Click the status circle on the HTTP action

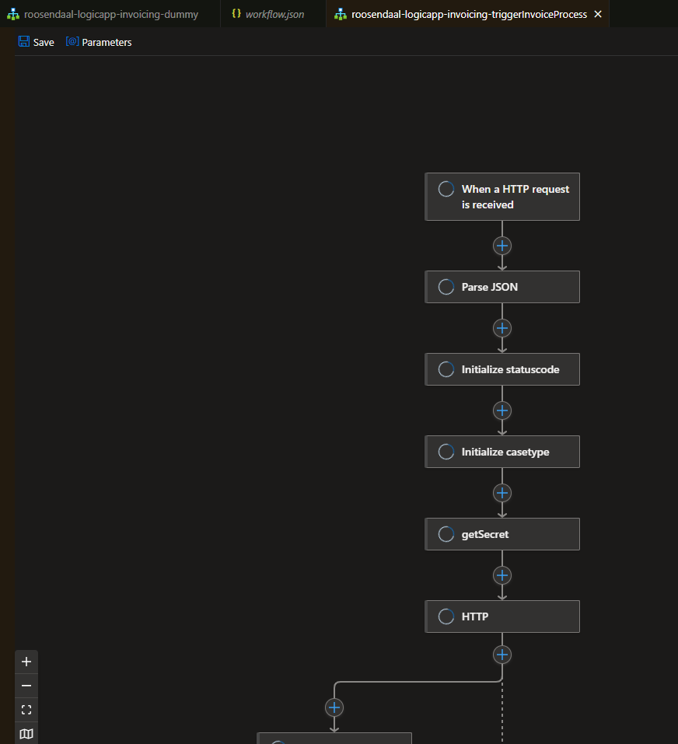click(446, 616)
